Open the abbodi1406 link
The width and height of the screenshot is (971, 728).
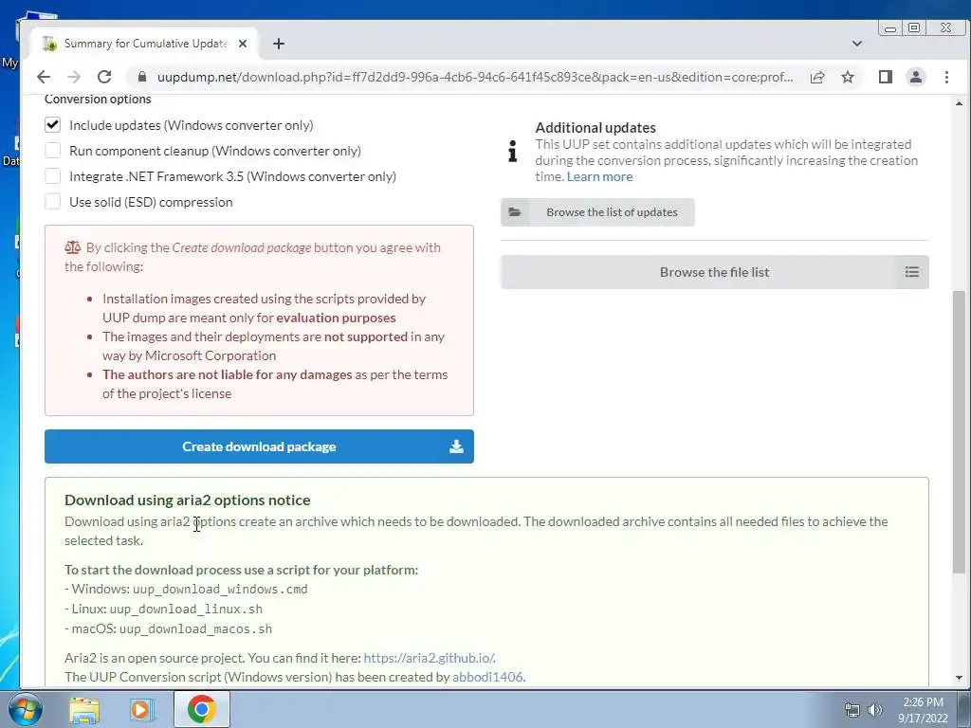[487, 677]
